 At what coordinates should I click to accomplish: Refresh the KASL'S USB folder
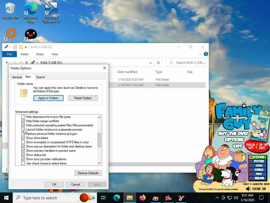(158, 63)
